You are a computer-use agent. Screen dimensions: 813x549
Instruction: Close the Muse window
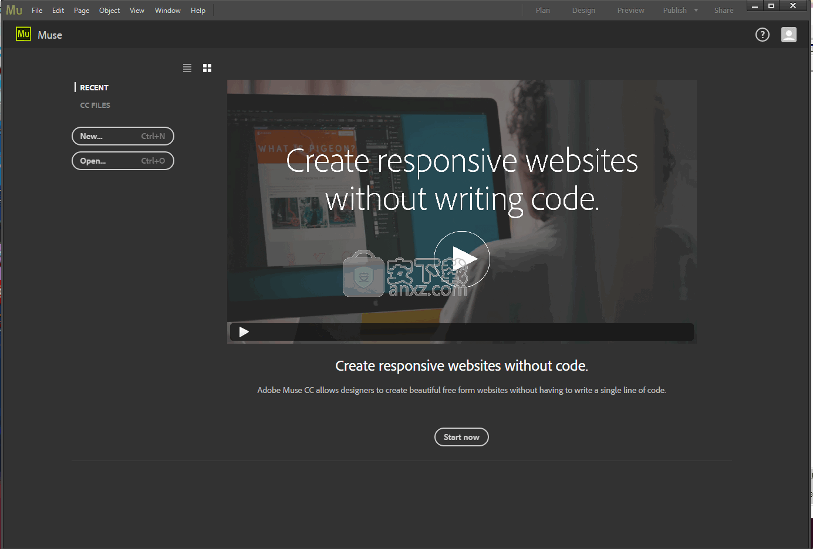click(793, 6)
